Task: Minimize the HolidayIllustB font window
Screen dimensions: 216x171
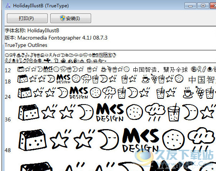Action: [x=190, y=6]
